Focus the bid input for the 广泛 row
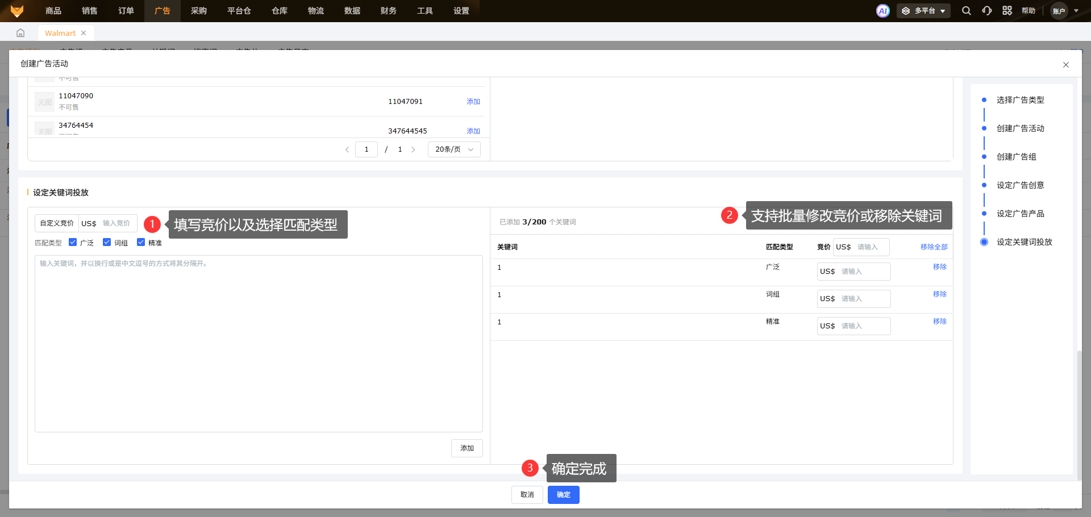Screen dimensions: 1091x517 pos(853,272)
